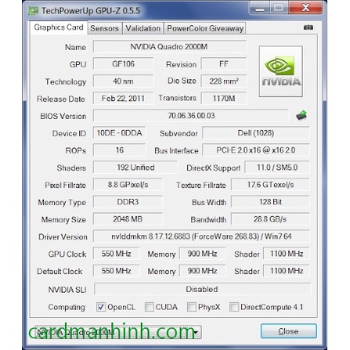Image resolution: width=350 pixels, height=350 pixels.
Task: Click the GPU Clock field 550 MHz
Action: 116,254
